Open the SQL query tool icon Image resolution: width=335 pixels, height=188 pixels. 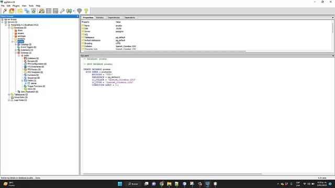42,11
